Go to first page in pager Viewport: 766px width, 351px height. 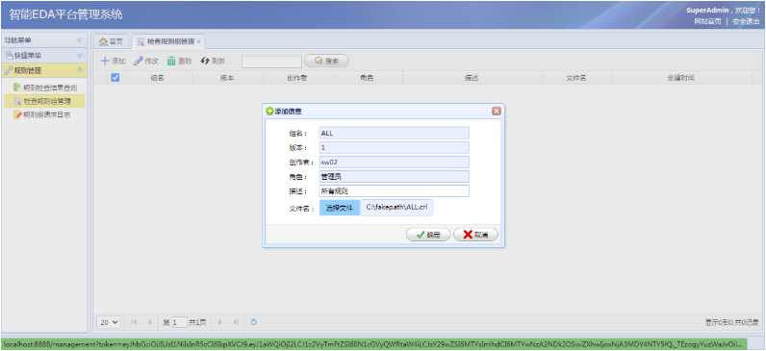point(135,322)
